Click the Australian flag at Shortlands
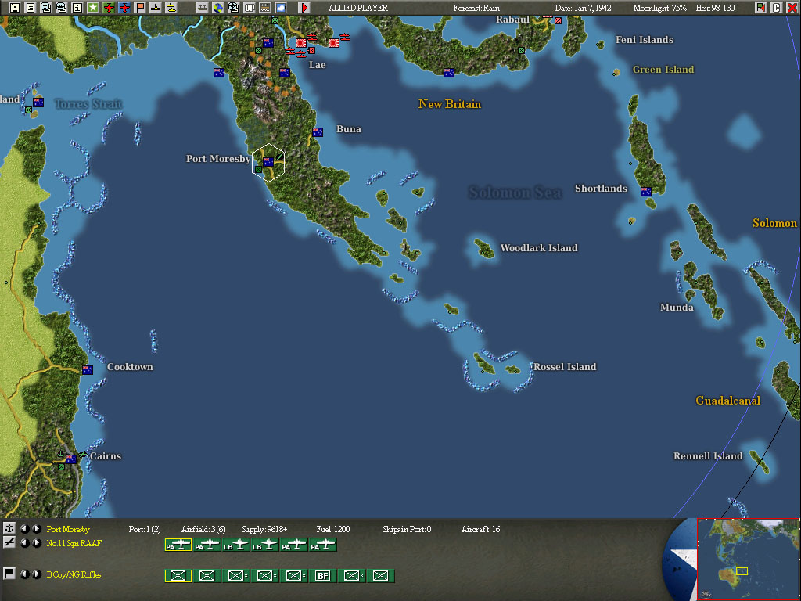The height and width of the screenshot is (601, 801). coord(646,192)
